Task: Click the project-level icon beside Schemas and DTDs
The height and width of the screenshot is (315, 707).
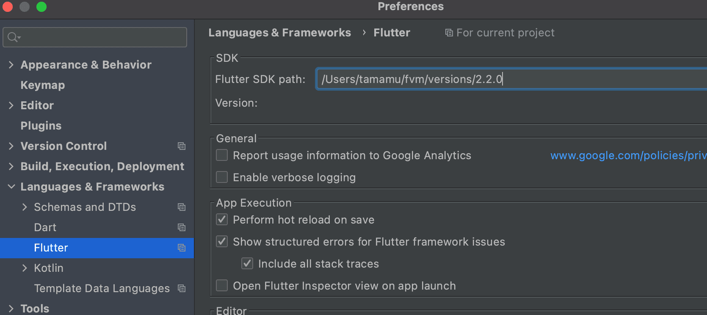Action: (182, 207)
